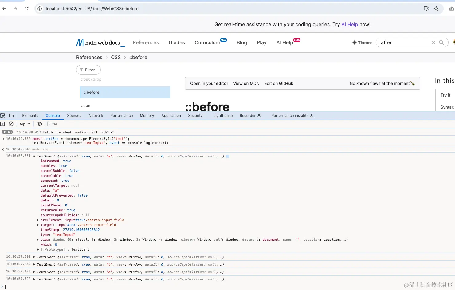Submit search using the magnifier icon
The image size is (455, 290).
(x=441, y=42)
